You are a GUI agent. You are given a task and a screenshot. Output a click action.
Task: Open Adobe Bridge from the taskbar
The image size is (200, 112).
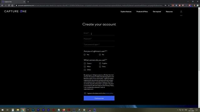point(28,110)
